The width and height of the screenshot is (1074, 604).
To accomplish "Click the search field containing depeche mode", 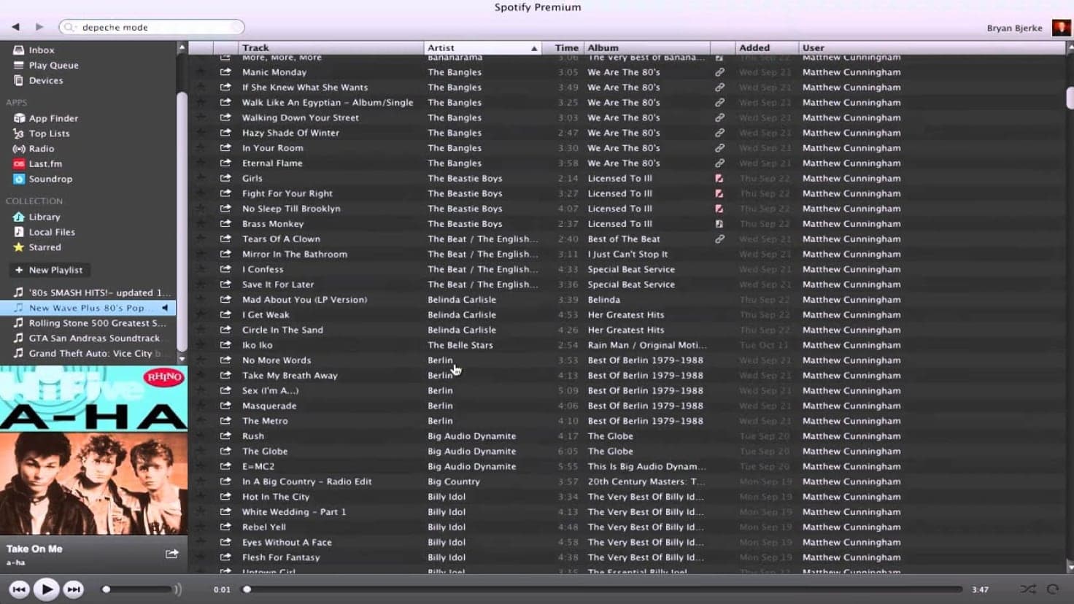I will pos(152,28).
